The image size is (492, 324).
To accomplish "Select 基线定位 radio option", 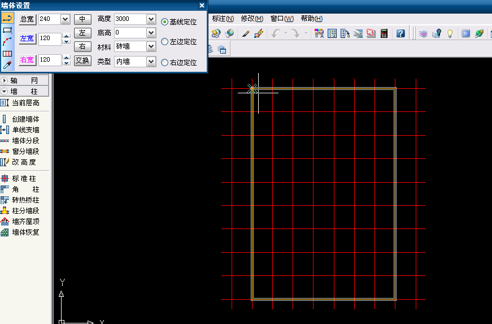I will coord(164,22).
